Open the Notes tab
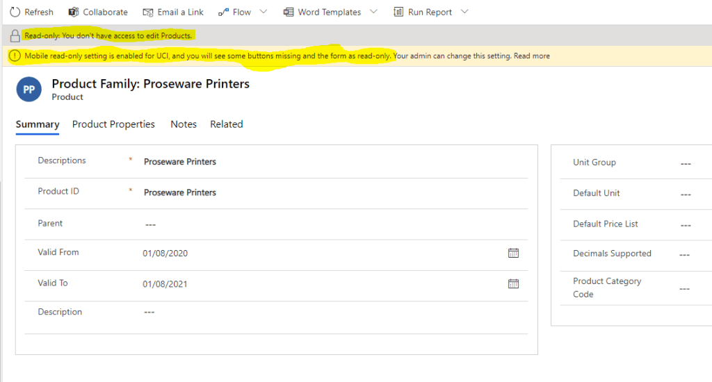The image size is (712, 382). coord(184,124)
